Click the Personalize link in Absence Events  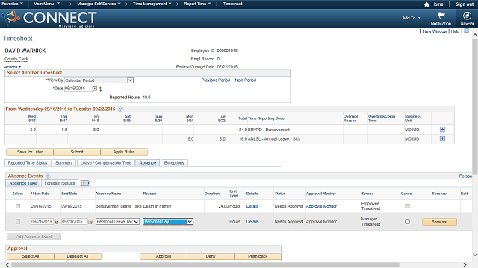465,176
